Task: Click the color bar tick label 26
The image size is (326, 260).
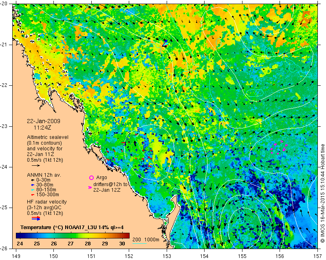Action: [54, 243]
